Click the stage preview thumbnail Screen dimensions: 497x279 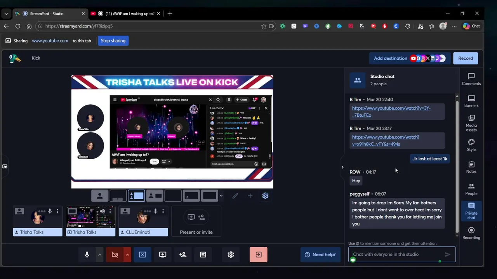pyautogui.click(x=172, y=132)
